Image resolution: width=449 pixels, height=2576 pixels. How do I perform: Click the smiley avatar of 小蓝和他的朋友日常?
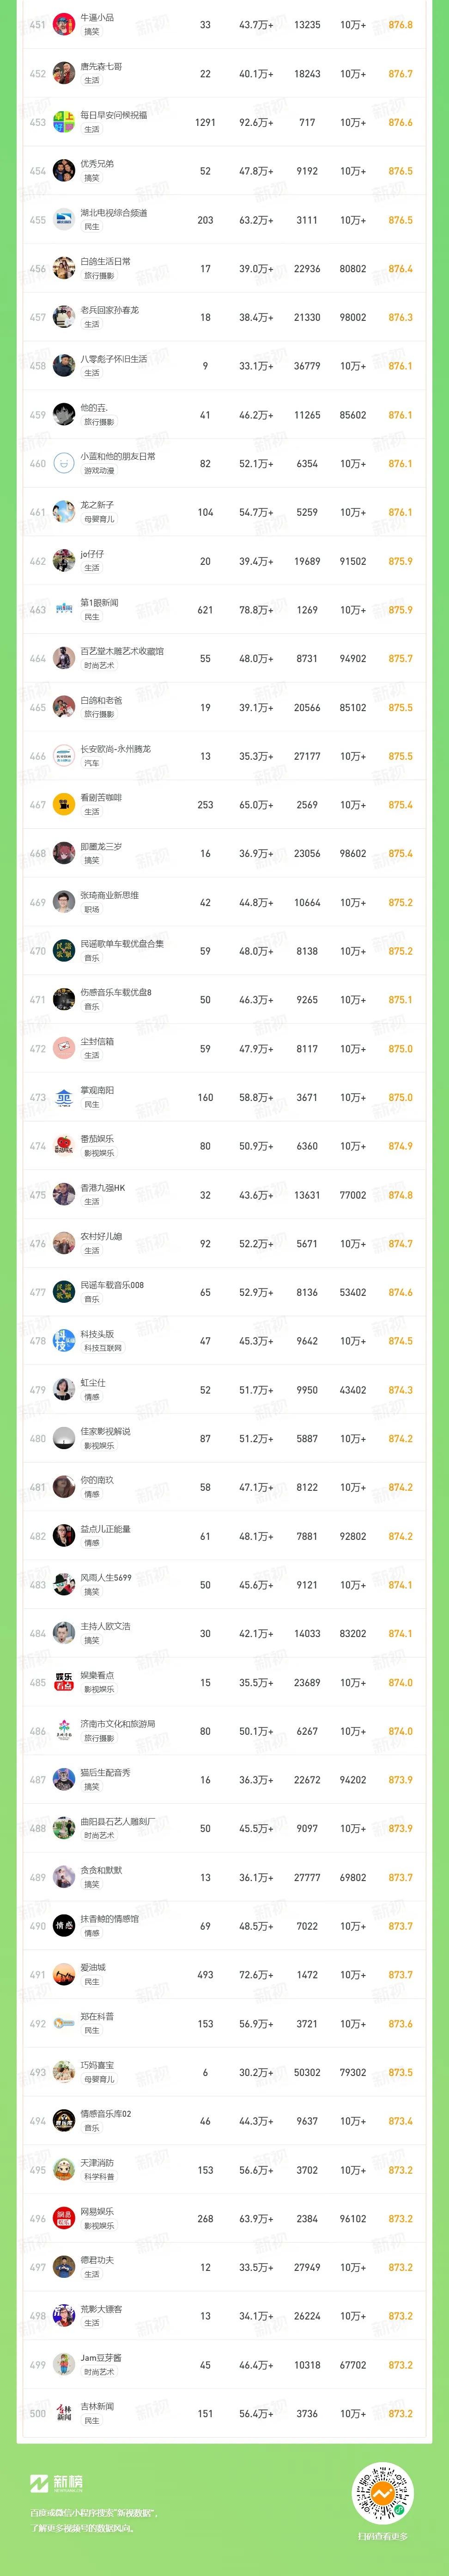(x=64, y=463)
